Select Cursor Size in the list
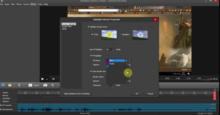 pos(67,26)
